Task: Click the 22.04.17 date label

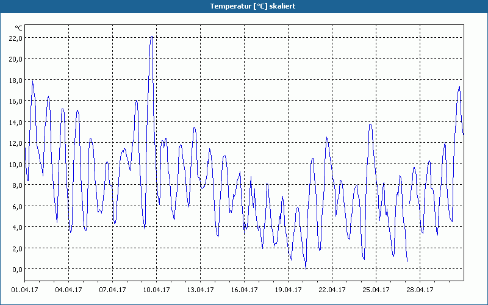Action: click(x=332, y=290)
